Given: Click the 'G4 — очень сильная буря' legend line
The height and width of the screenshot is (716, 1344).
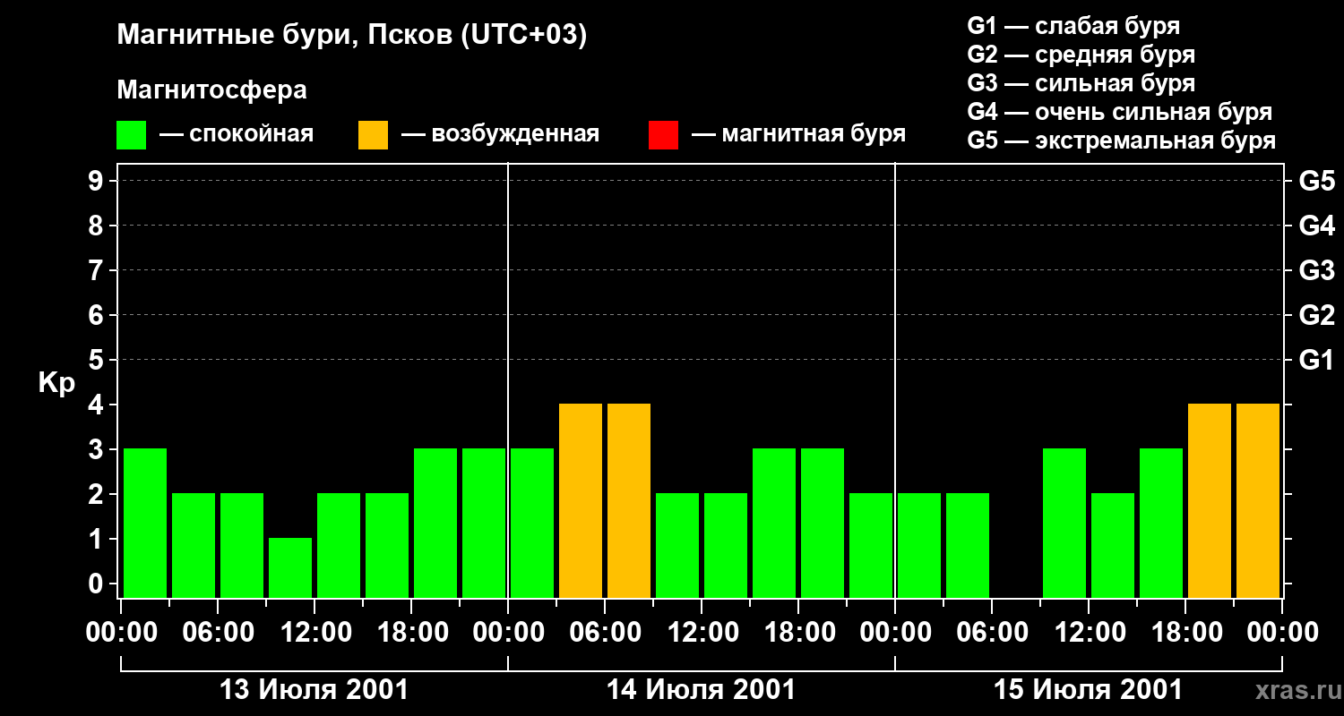Looking at the screenshot, I should 1120,112.
